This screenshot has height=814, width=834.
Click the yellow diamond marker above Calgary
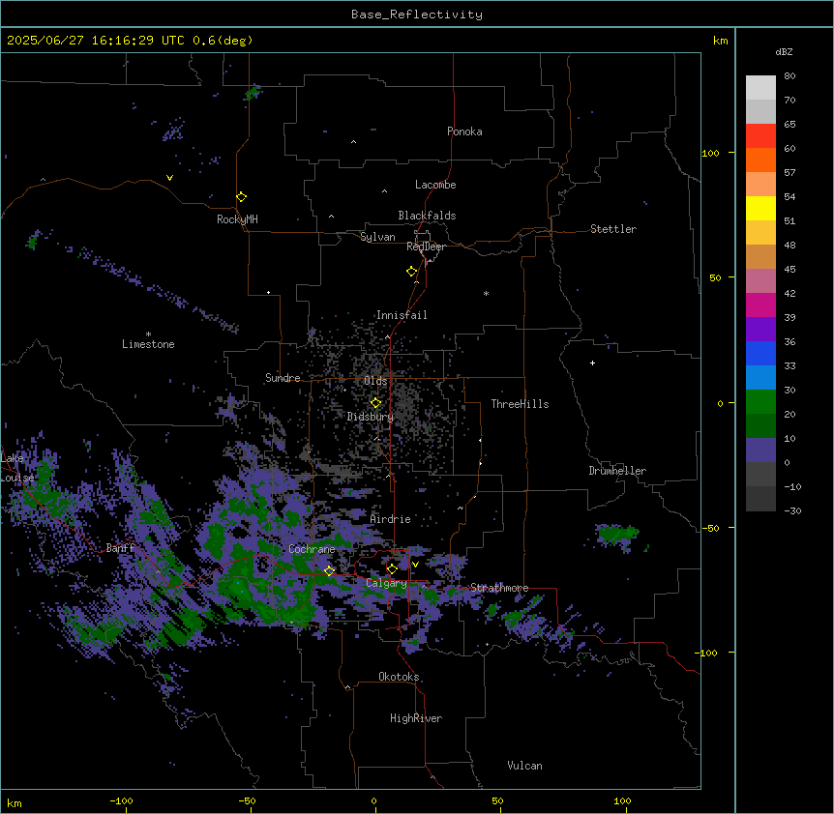click(x=392, y=569)
